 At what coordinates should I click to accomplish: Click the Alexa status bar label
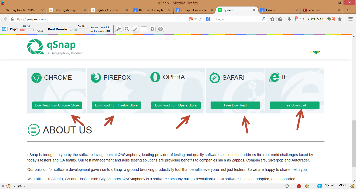342,185
